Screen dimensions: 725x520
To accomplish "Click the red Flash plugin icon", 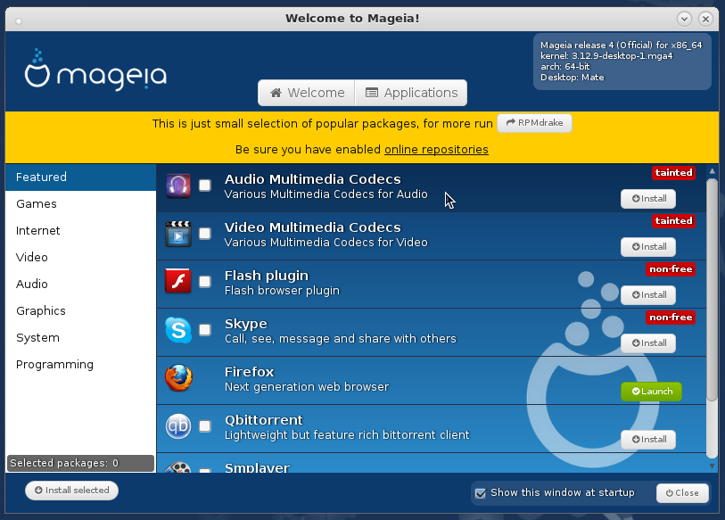I will point(178,281).
